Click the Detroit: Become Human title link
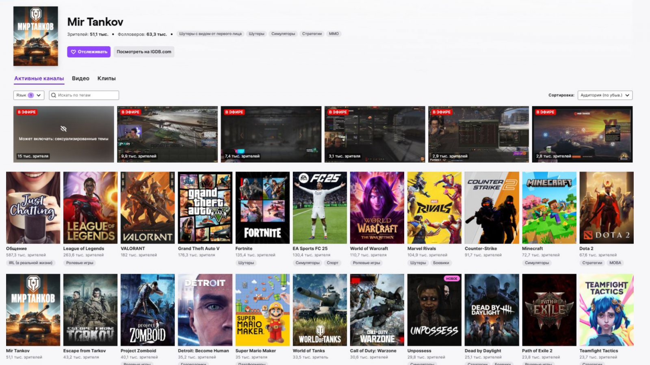650x365 pixels. coord(204,351)
